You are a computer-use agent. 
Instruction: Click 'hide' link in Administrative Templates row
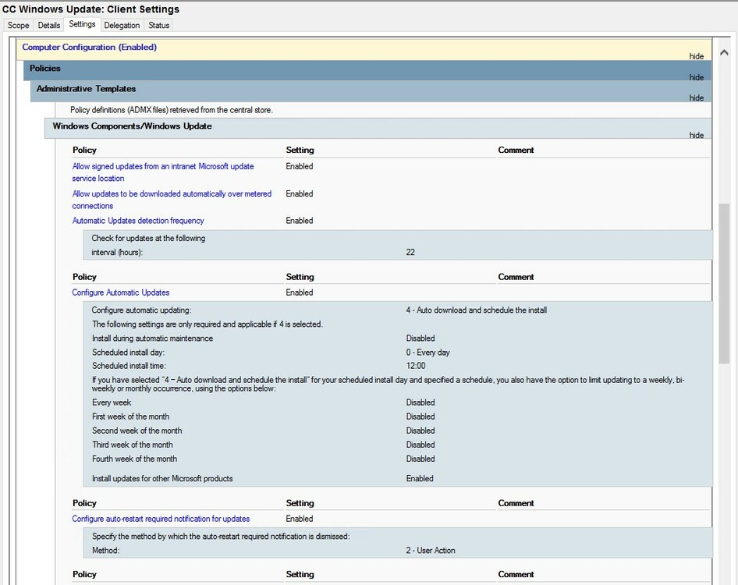coord(696,97)
